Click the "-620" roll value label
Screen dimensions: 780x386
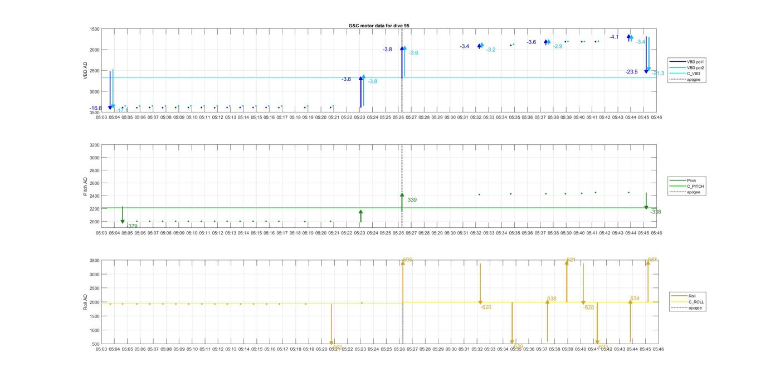coord(486,307)
